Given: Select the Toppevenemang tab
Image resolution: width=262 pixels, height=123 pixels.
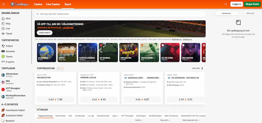Looking at the screenshot, I should (x=45, y=116).
